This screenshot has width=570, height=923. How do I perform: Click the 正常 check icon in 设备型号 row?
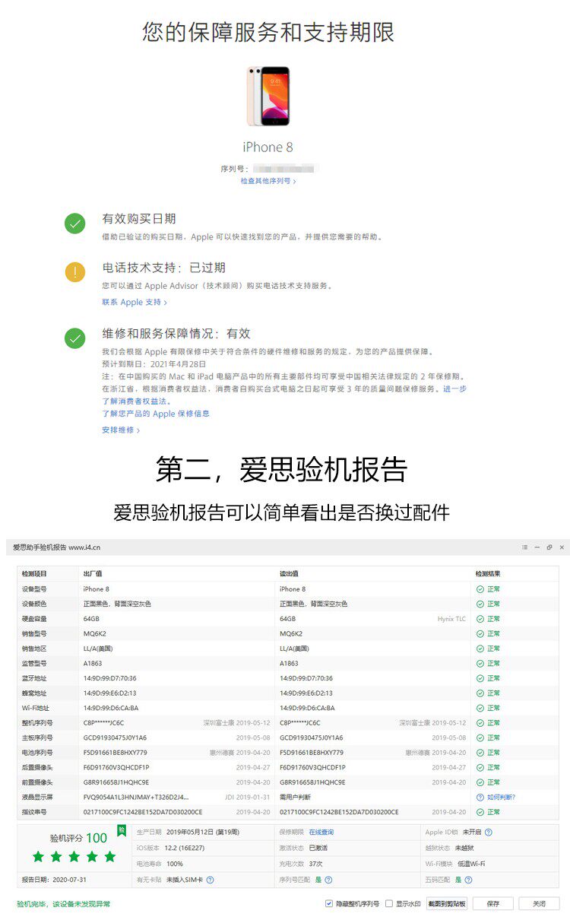point(480,589)
